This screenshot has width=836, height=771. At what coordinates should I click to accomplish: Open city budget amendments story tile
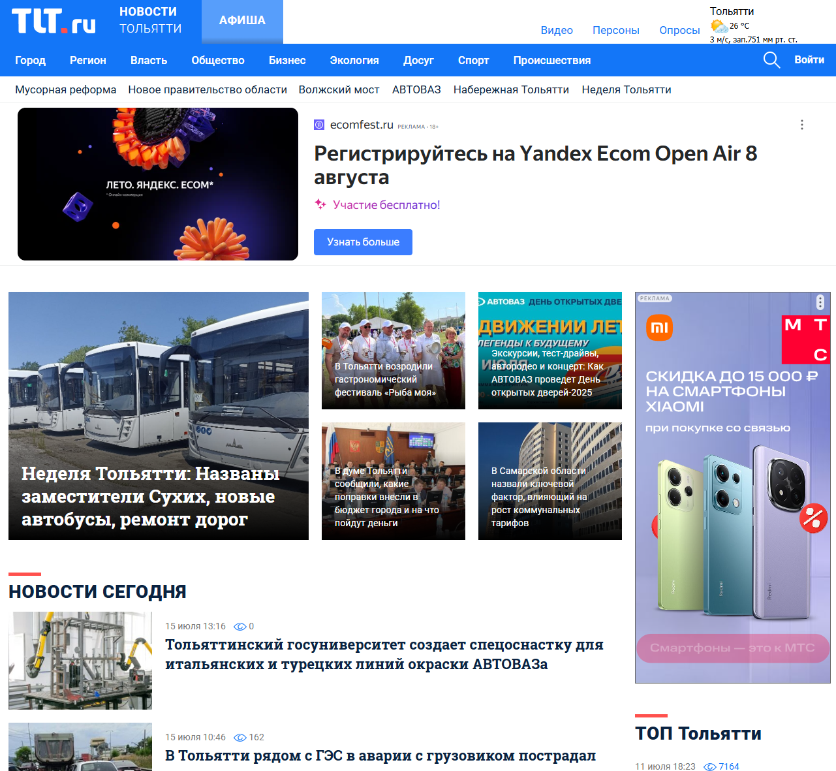(394, 481)
